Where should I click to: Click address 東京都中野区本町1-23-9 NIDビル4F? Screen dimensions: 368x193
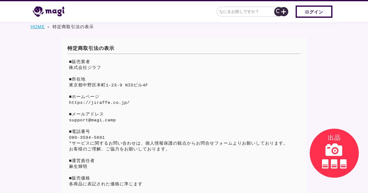pos(109,85)
